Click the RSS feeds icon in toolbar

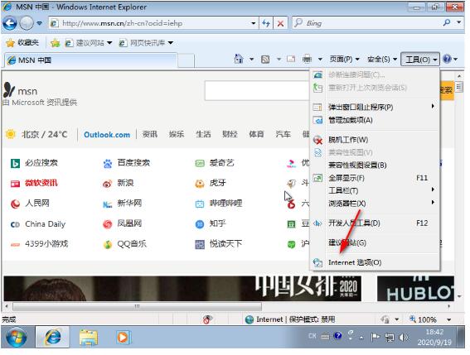pos(265,60)
